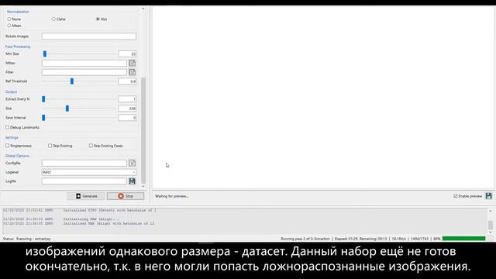Focus the Configfile path field
496x279 pixels.
coord(84,163)
